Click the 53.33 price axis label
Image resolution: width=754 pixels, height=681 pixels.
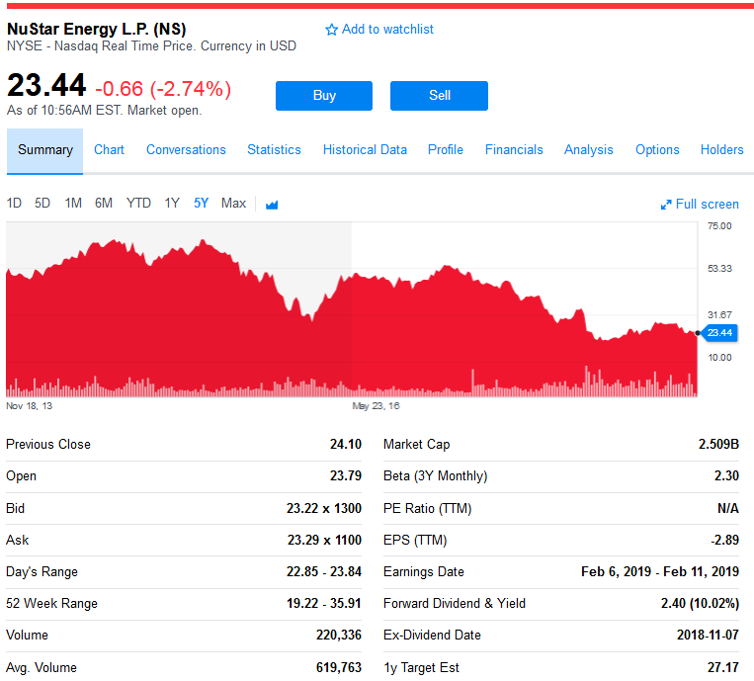coord(719,269)
